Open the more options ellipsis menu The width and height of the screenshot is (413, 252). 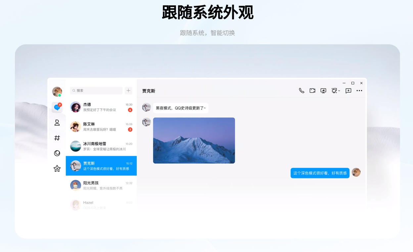(x=359, y=91)
